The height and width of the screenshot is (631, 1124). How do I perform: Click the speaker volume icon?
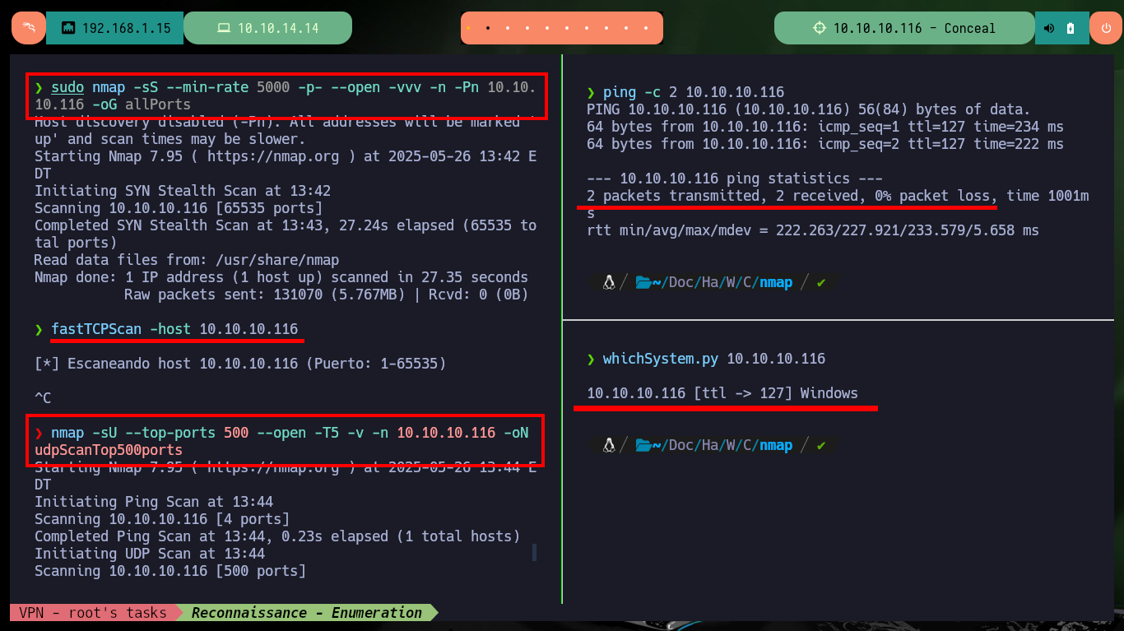1049,28
